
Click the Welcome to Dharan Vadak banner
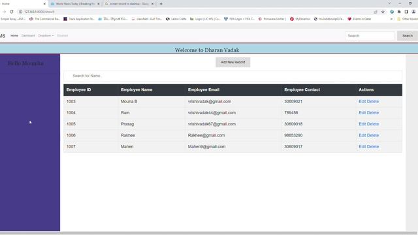click(207, 50)
